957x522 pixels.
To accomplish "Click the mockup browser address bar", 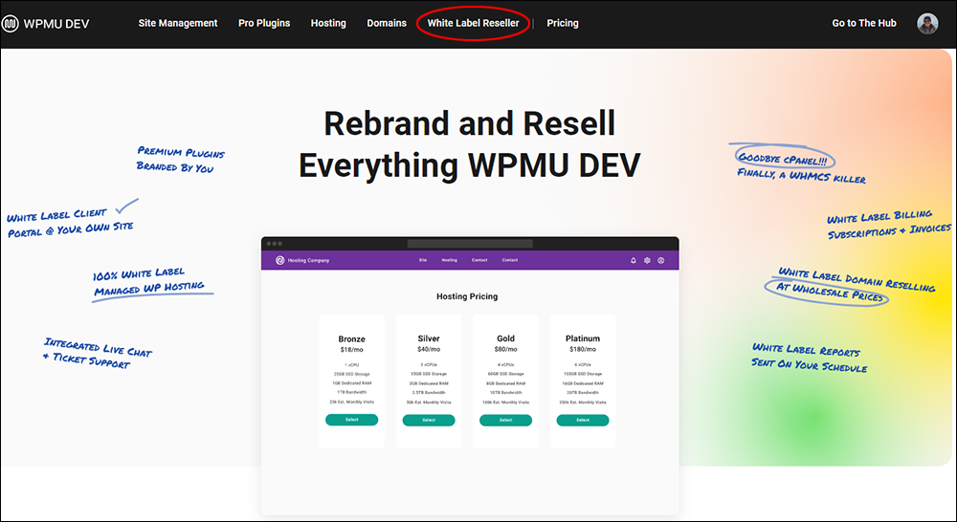I will coord(470,244).
